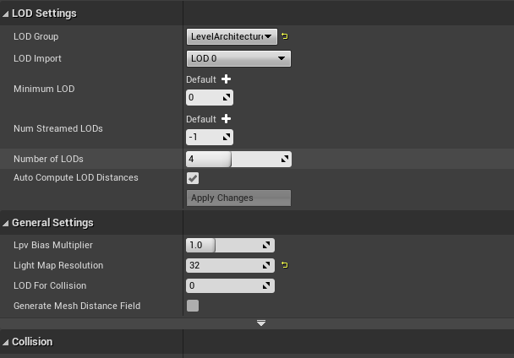
Task: Open the LOD Group dropdown
Action: coord(232,36)
